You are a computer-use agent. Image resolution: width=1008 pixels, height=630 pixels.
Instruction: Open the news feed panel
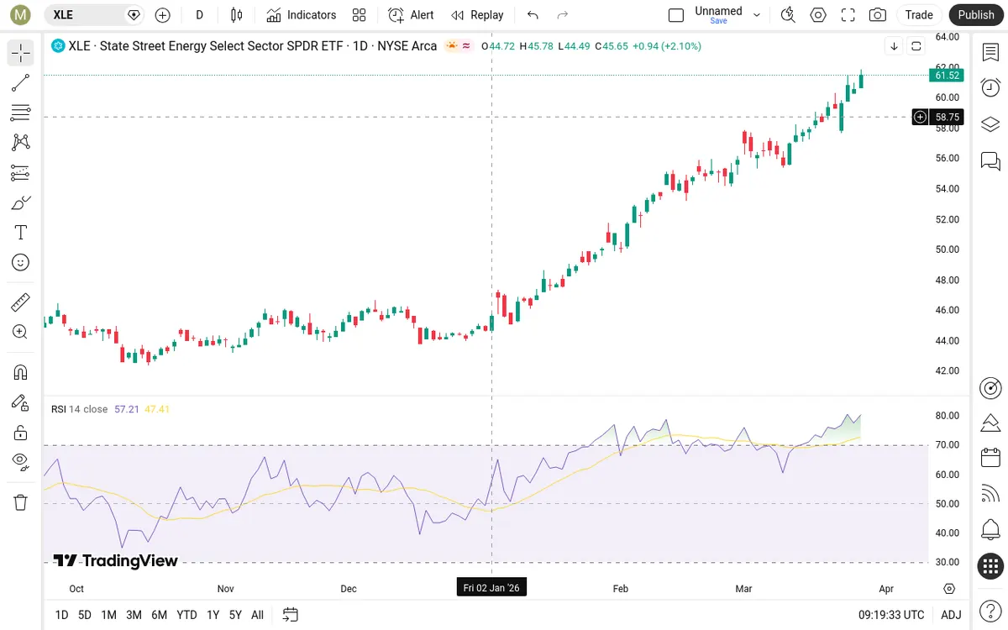click(990, 494)
